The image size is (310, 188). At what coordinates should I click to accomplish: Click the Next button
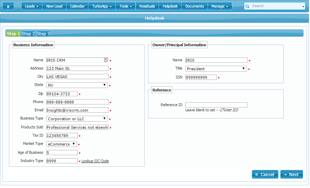(292, 174)
